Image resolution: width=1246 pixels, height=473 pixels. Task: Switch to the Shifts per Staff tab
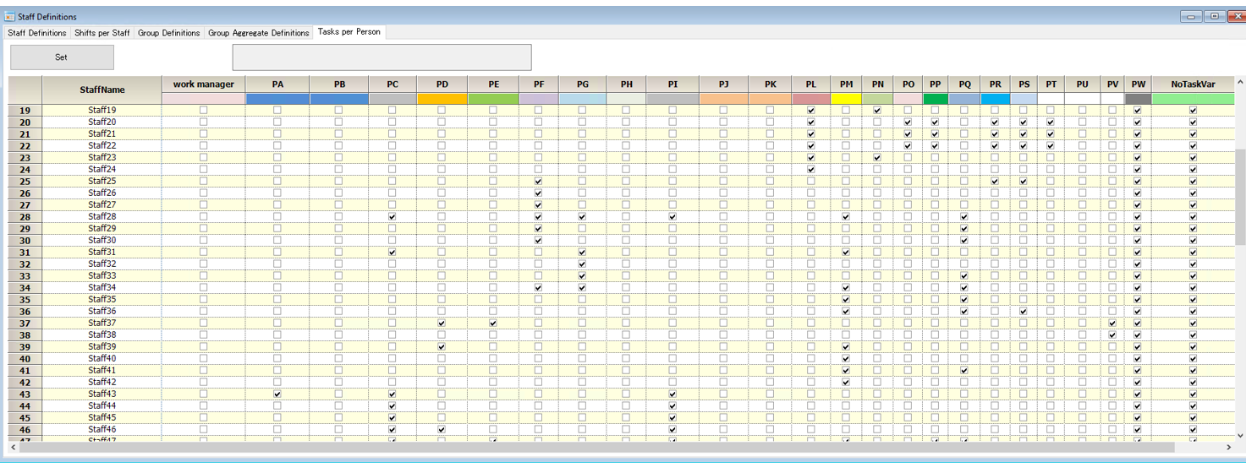(x=102, y=33)
